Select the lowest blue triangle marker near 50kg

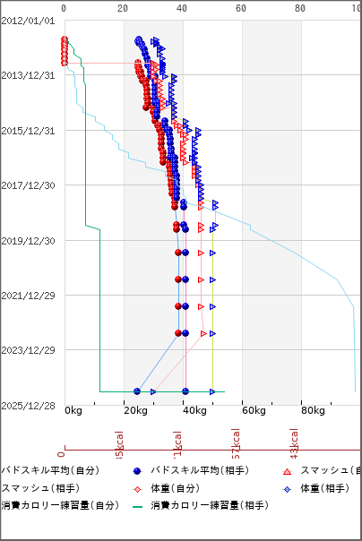tap(212, 391)
